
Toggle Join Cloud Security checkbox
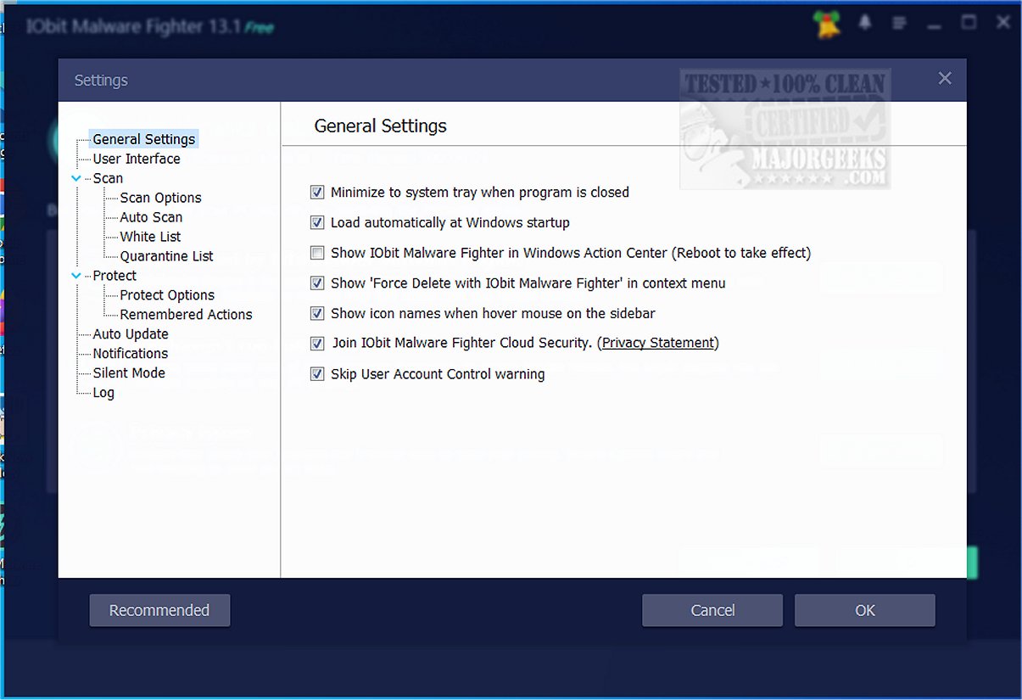click(317, 344)
